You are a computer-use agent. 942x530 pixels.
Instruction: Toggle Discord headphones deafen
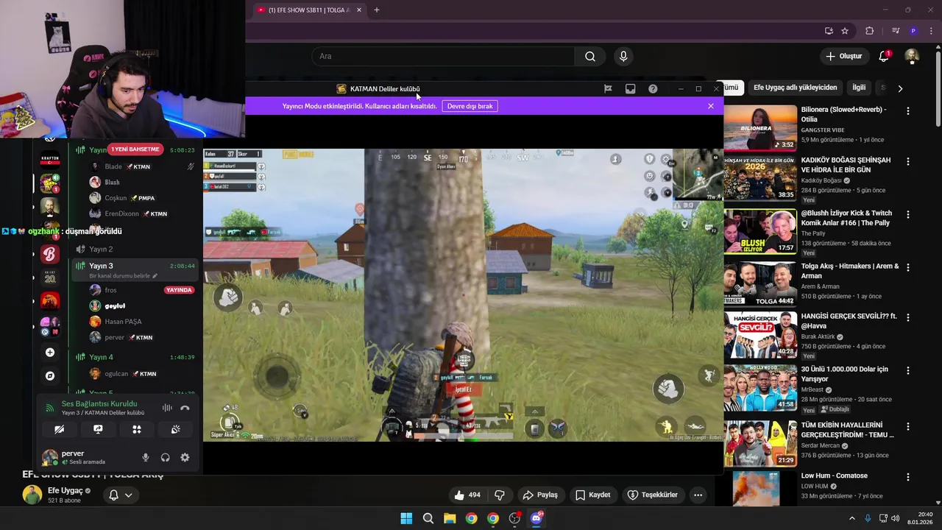(x=165, y=457)
